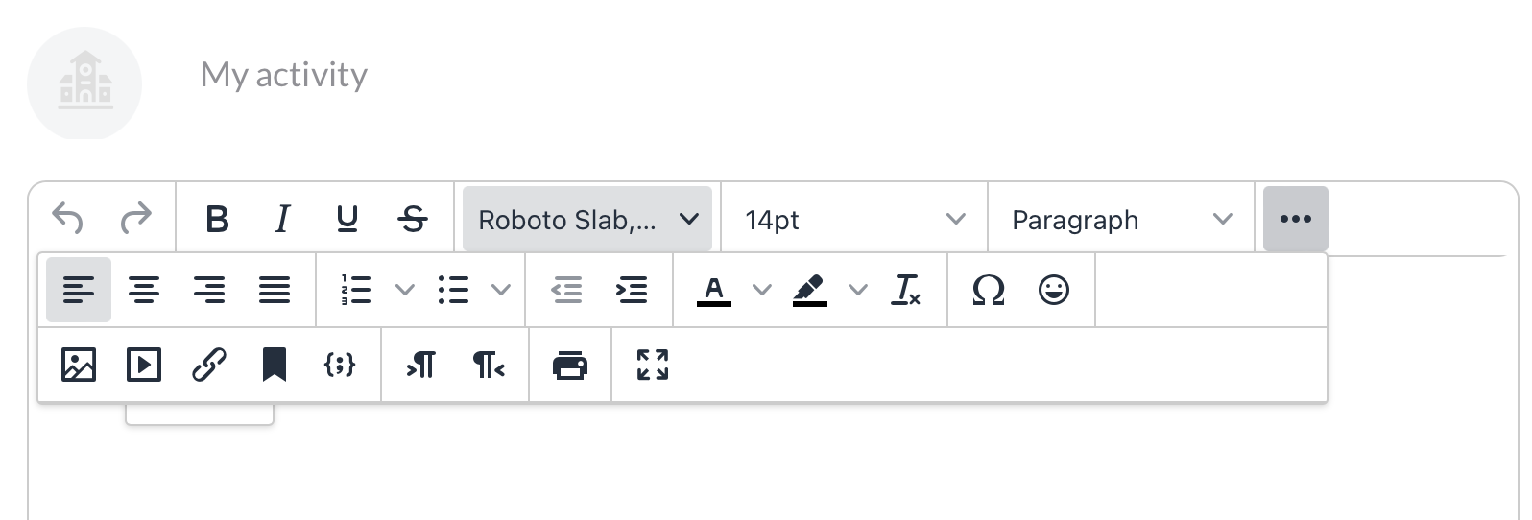1532x520 pixels.
Task: Toggle strikethrough formatting
Action: pos(413,220)
